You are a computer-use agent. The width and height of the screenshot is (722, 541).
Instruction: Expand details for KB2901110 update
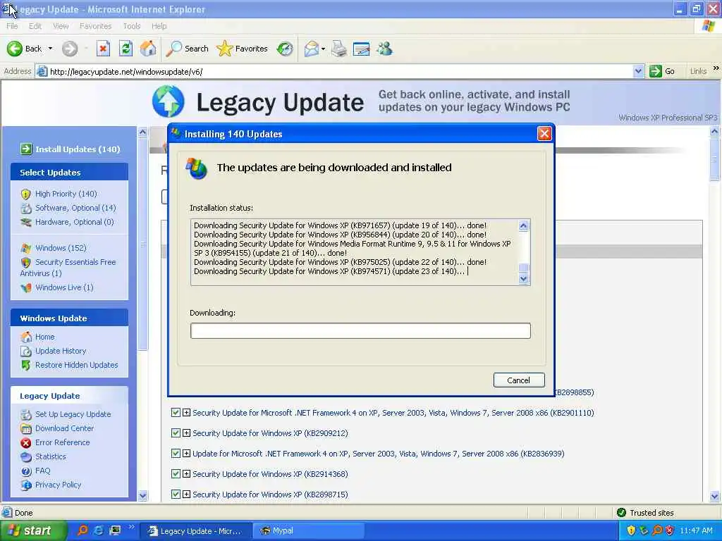[186, 413]
